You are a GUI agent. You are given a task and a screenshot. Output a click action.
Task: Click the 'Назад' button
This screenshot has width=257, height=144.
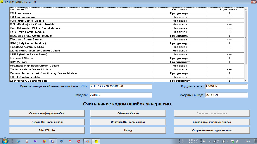click(128, 130)
